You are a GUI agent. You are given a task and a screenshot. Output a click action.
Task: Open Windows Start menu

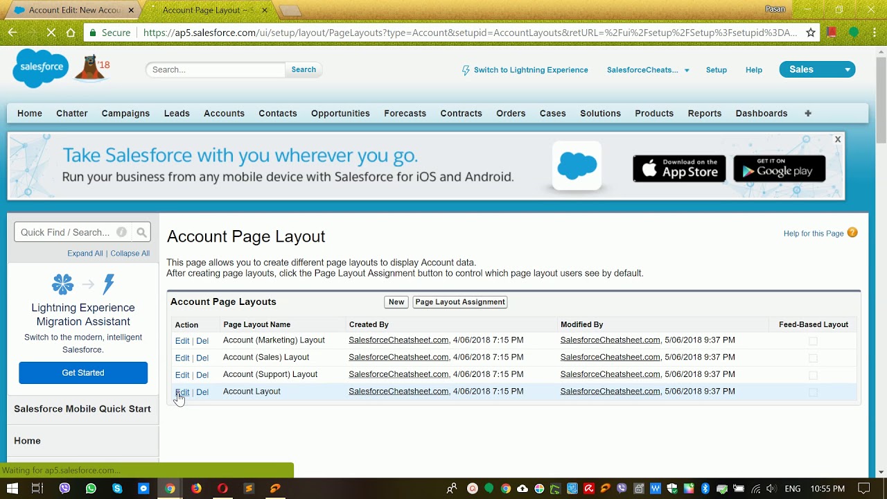[x=12, y=489]
